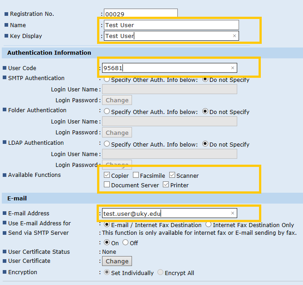Select Folder Authentication 'Do not Specify' radio
This screenshot has height=285, width=303.
(205, 111)
